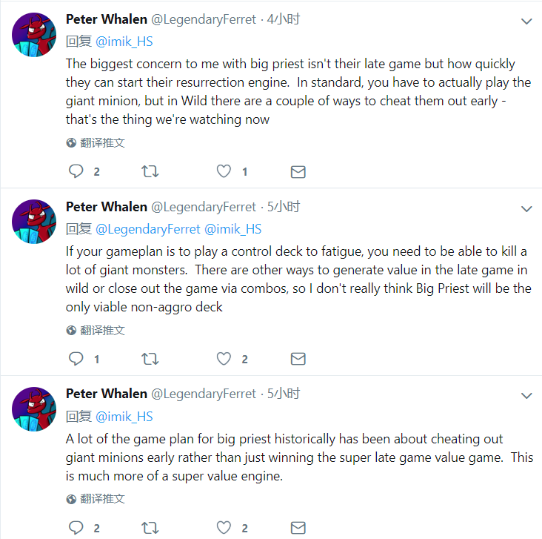The width and height of the screenshot is (542, 539).
Task: Reply to the tweet about control deck fatigue
Action: (76, 359)
